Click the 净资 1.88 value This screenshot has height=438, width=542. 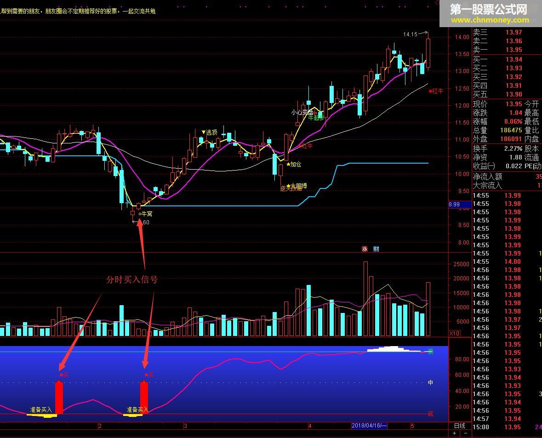click(x=515, y=157)
